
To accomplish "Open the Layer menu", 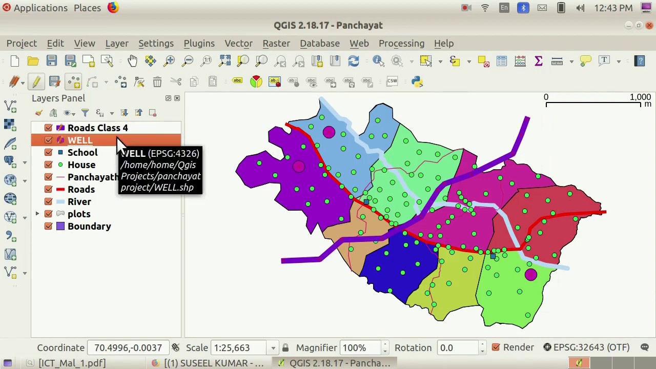I will coord(117,44).
